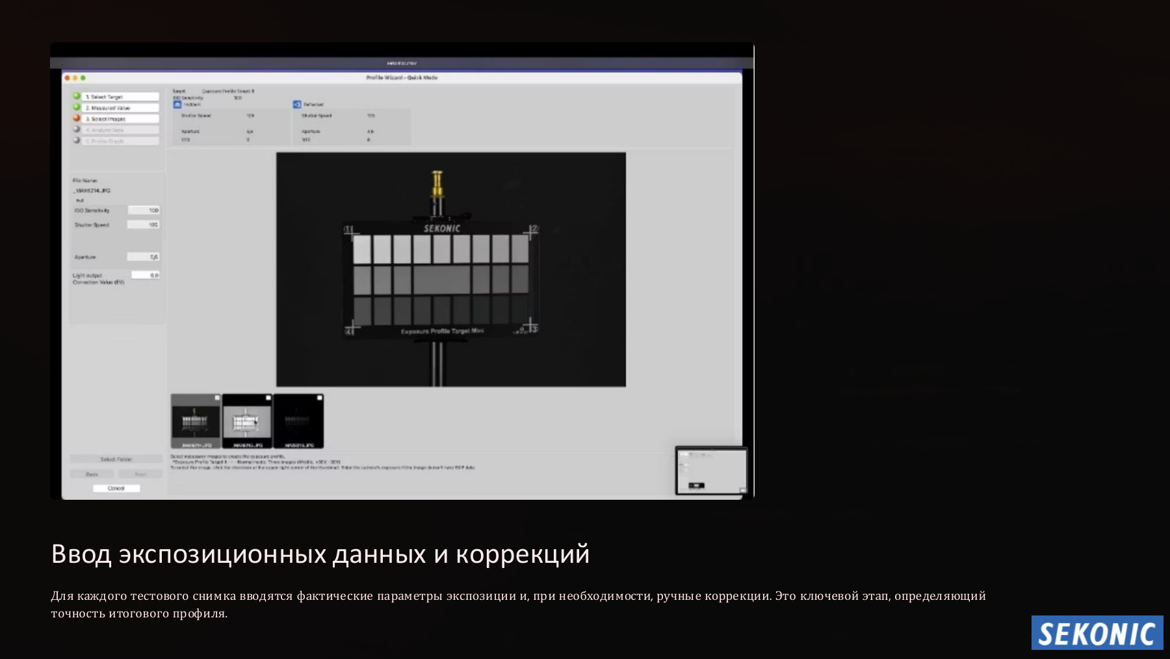
Task: Select the first normal-exposure thumbnail image
Action: pyautogui.click(x=196, y=421)
